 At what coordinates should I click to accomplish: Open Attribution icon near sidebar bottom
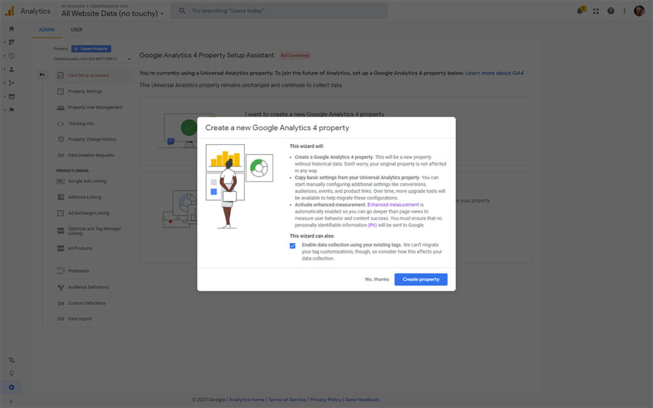pos(11,360)
